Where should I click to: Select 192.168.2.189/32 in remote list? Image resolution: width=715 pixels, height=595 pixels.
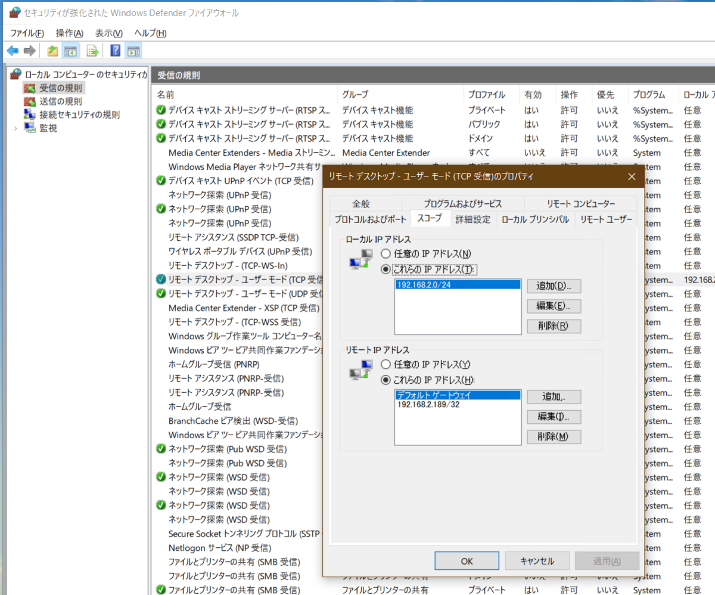click(458, 404)
